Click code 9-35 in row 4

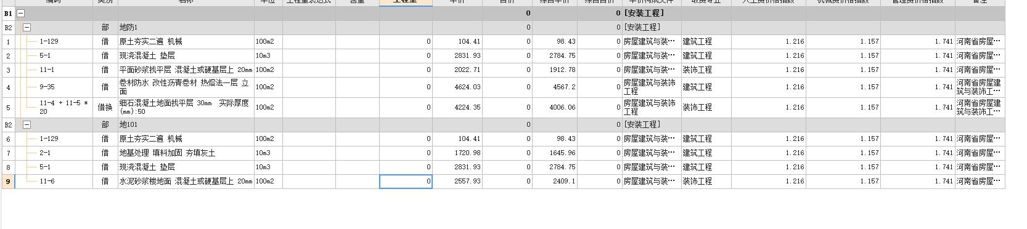click(x=47, y=87)
